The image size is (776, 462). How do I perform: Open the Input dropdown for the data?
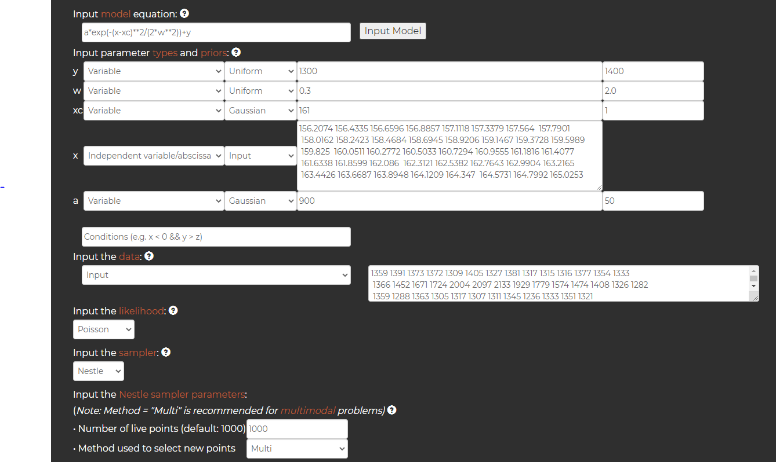point(216,275)
